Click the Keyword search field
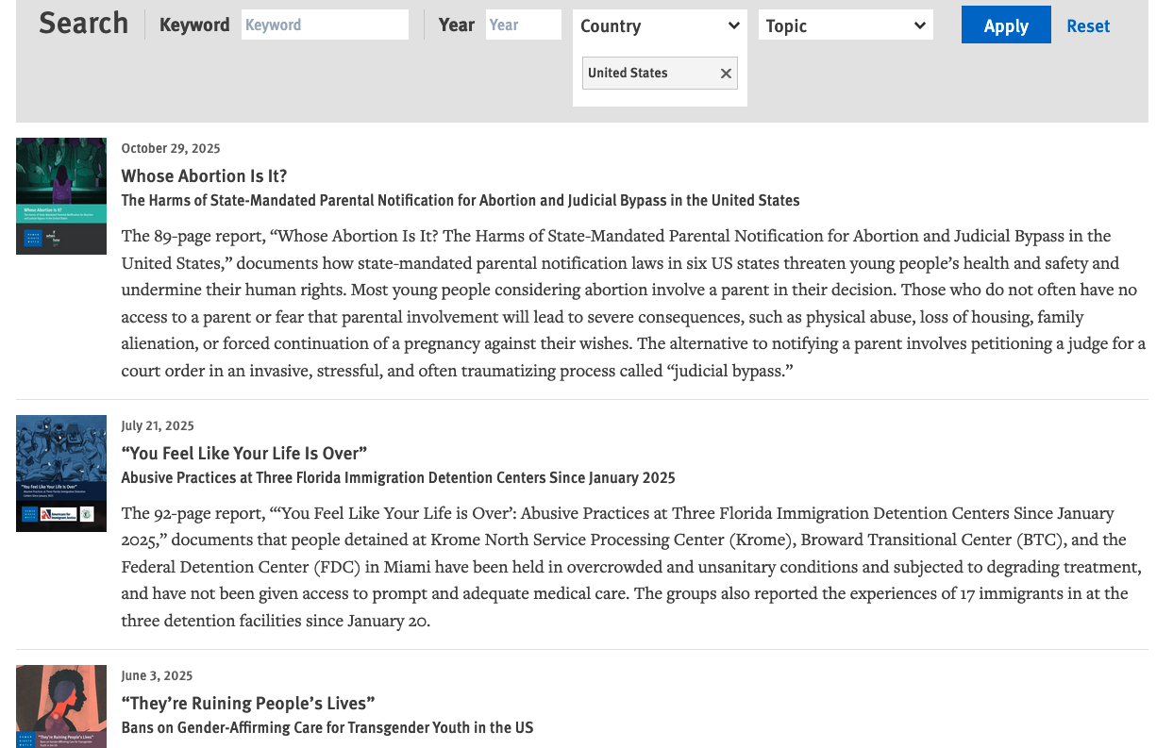 click(x=325, y=25)
